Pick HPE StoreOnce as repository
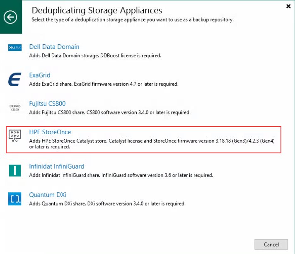The height and width of the screenshot is (254, 295). click(x=50, y=132)
